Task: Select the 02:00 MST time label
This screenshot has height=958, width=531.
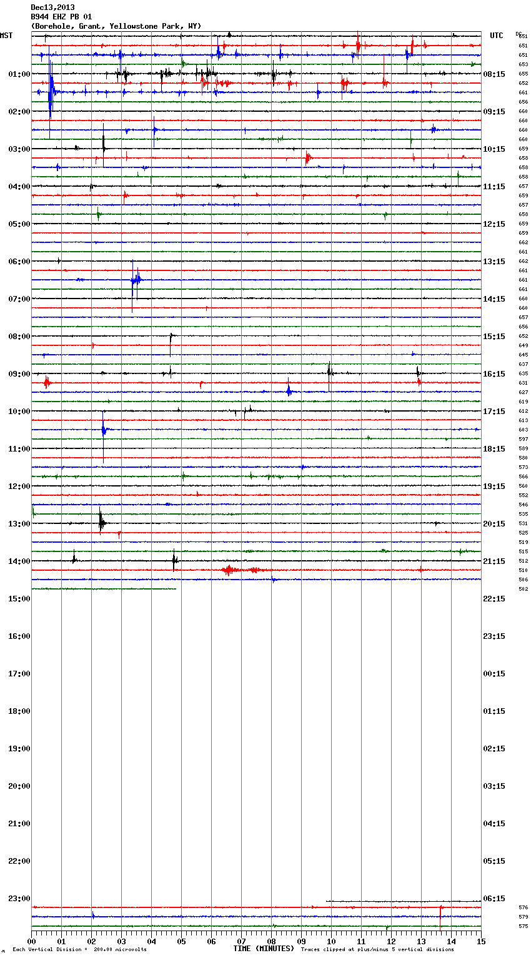Action: coord(19,112)
